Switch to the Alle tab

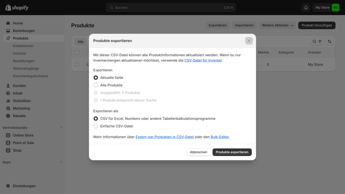pyautogui.click(x=80, y=42)
